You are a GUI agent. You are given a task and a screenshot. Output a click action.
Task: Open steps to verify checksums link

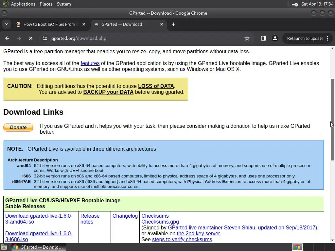(x=182, y=240)
